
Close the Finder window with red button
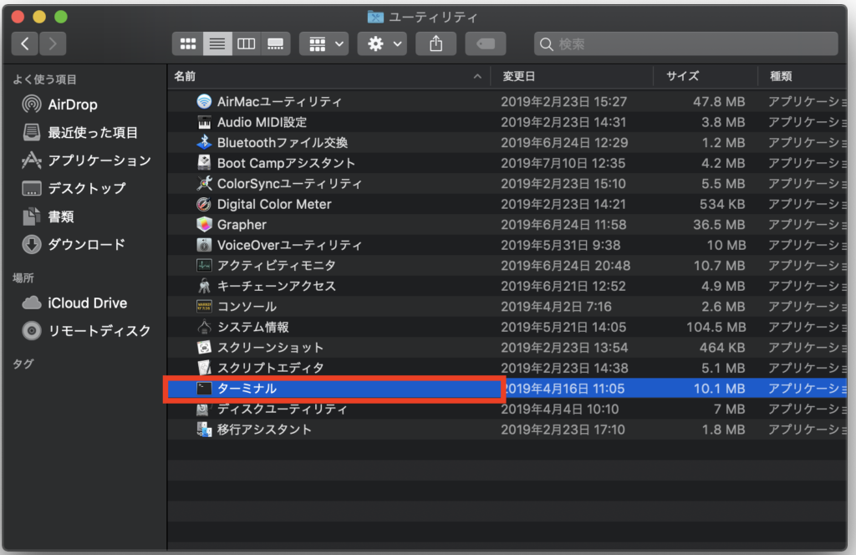[x=18, y=17]
